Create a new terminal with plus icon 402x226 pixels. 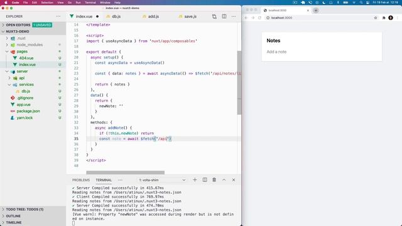point(195,180)
